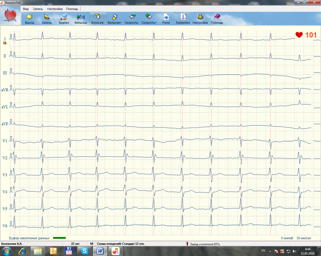Open Microsoft Word from the taskbar
Image resolution: width=321 pixels, height=256 pixels.
tap(100, 251)
